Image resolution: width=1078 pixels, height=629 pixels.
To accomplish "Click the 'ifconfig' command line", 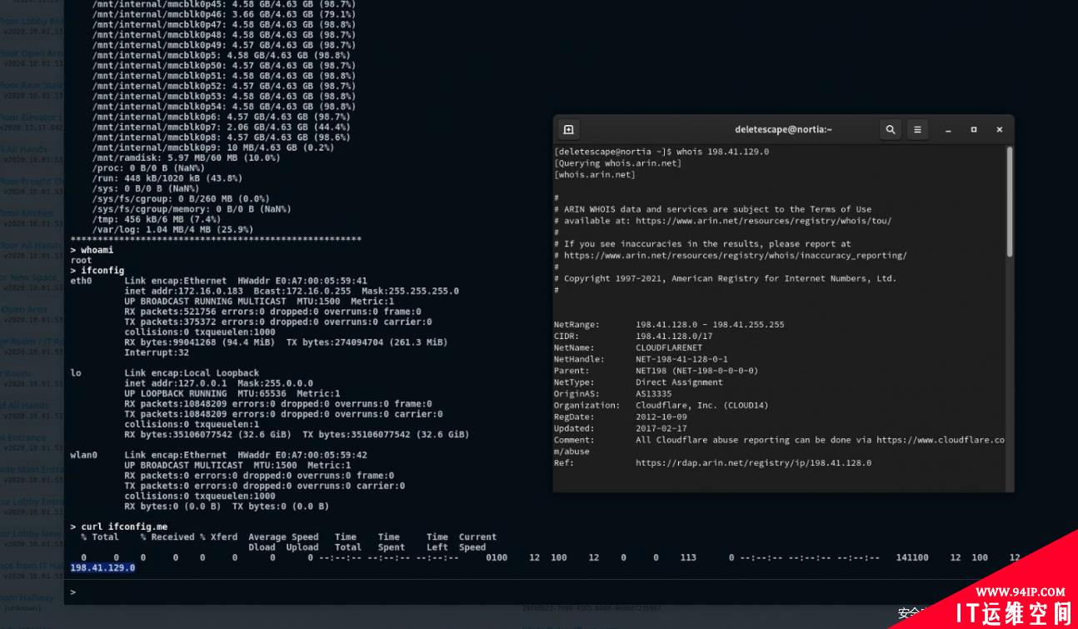I will tap(102, 271).
